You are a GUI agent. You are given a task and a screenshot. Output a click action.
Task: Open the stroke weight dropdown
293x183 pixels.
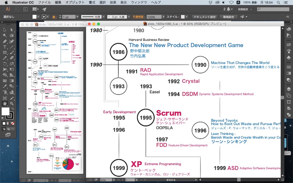(77, 17)
